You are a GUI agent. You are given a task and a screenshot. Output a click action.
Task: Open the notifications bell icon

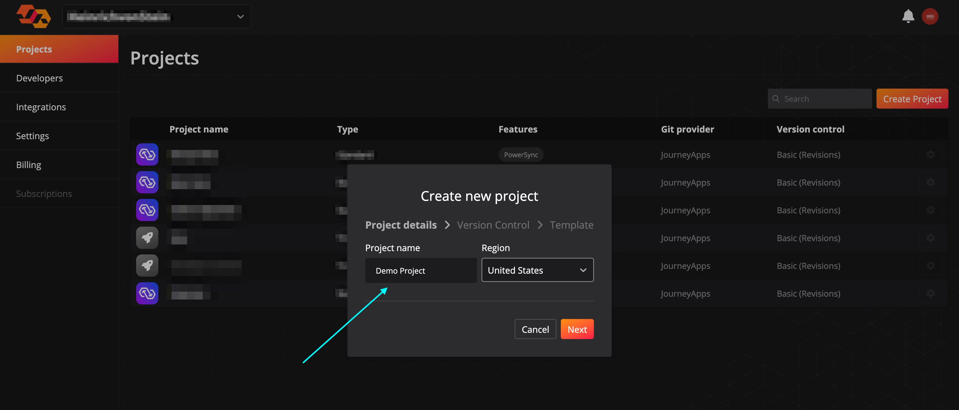click(x=908, y=16)
